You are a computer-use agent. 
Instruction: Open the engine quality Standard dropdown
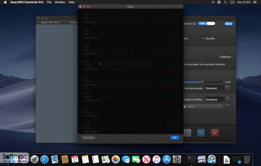click(217, 99)
